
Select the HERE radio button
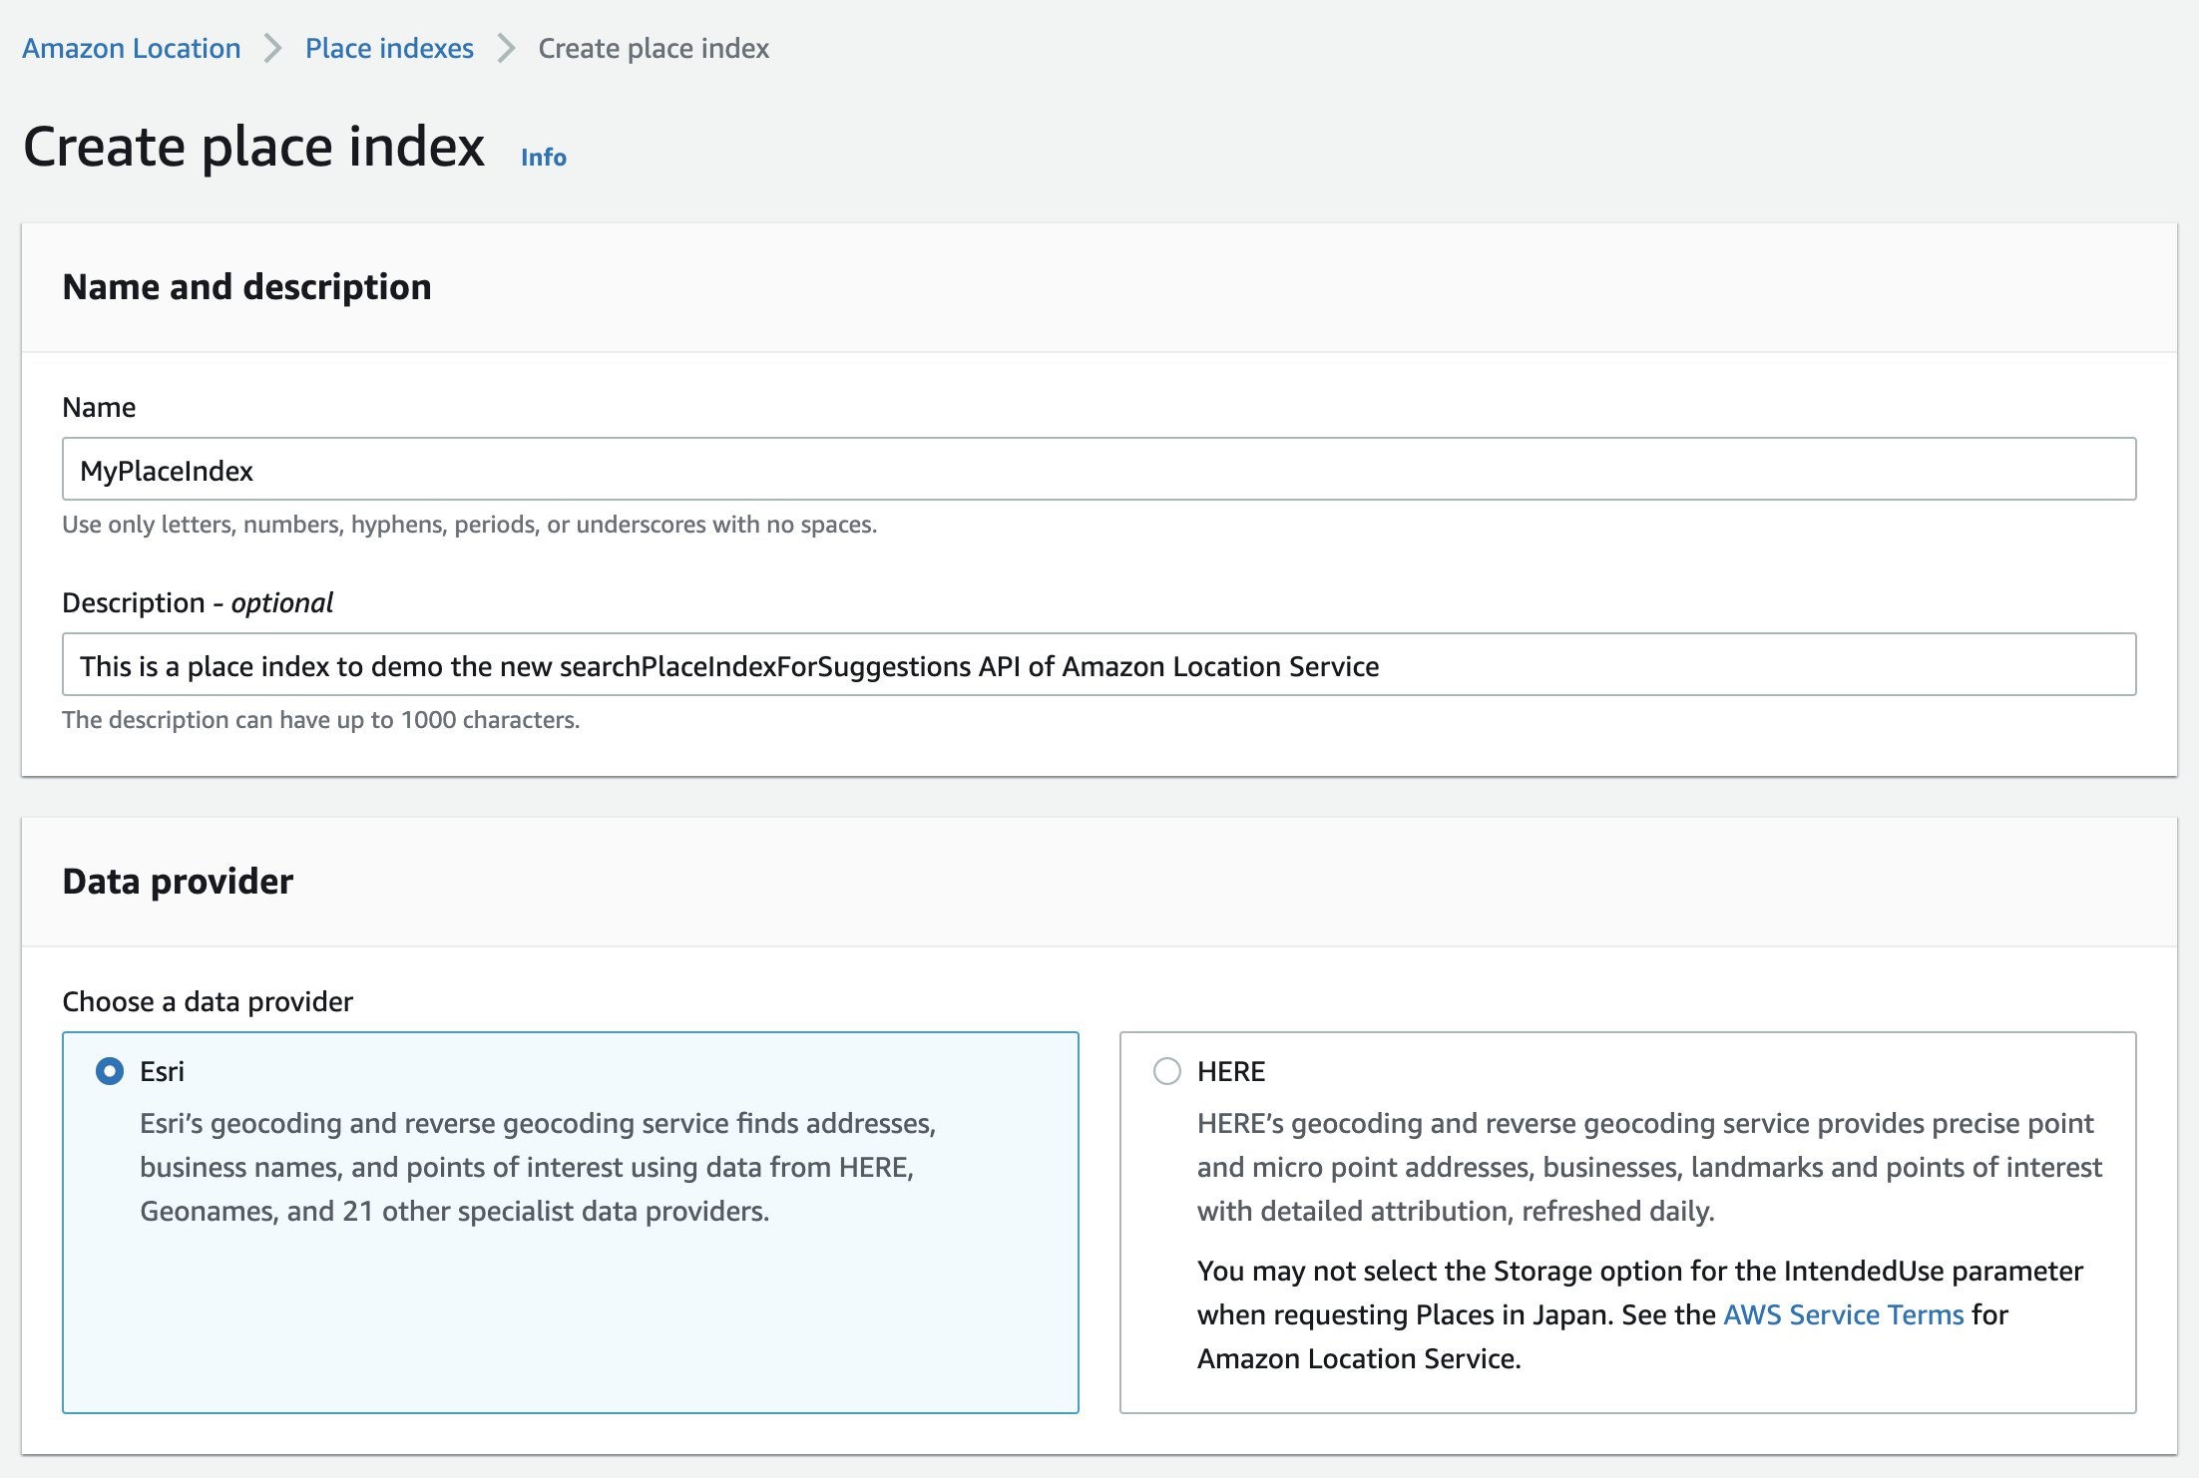tap(1167, 1071)
